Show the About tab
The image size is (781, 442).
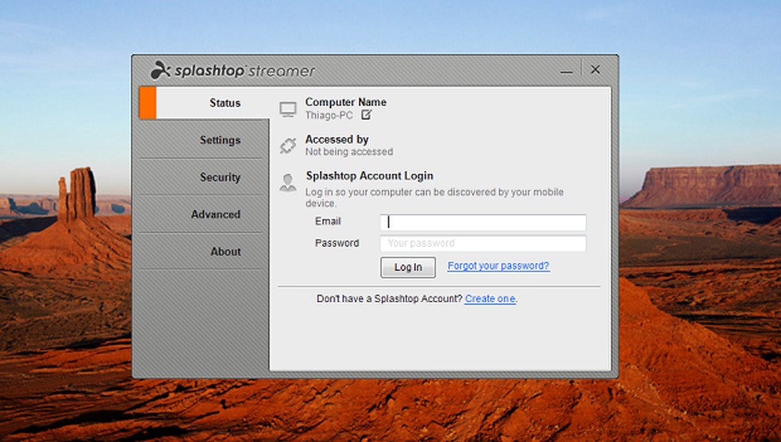pyautogui.click(x=225, y=252)
